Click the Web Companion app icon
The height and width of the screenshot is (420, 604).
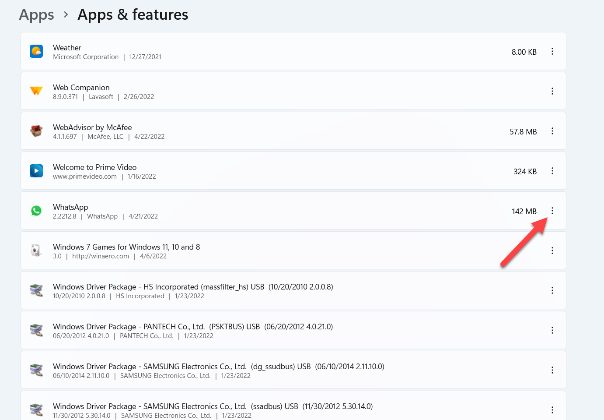36,91
